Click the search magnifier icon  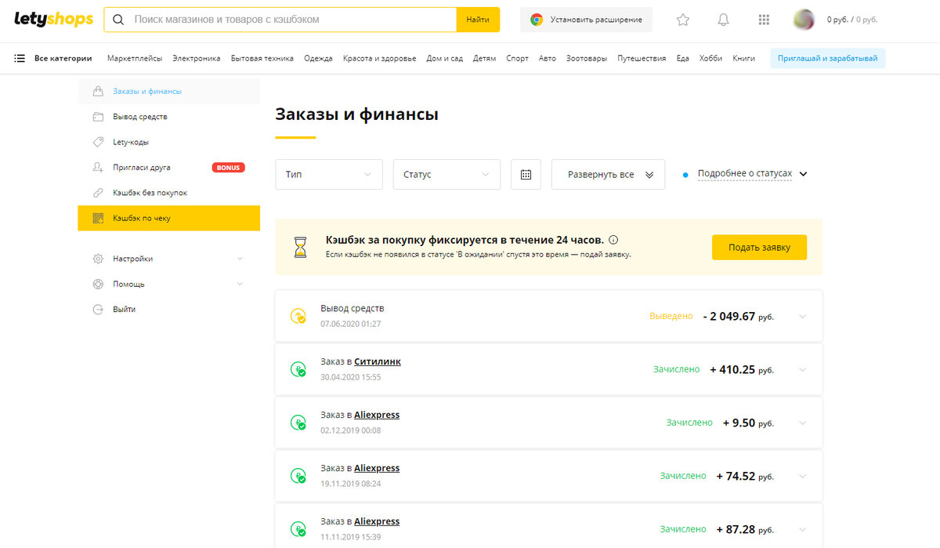pyautogui.click(x=119, y=20)
